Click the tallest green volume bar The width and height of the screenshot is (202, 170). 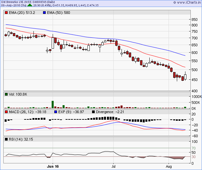click(x=53, y=105)
